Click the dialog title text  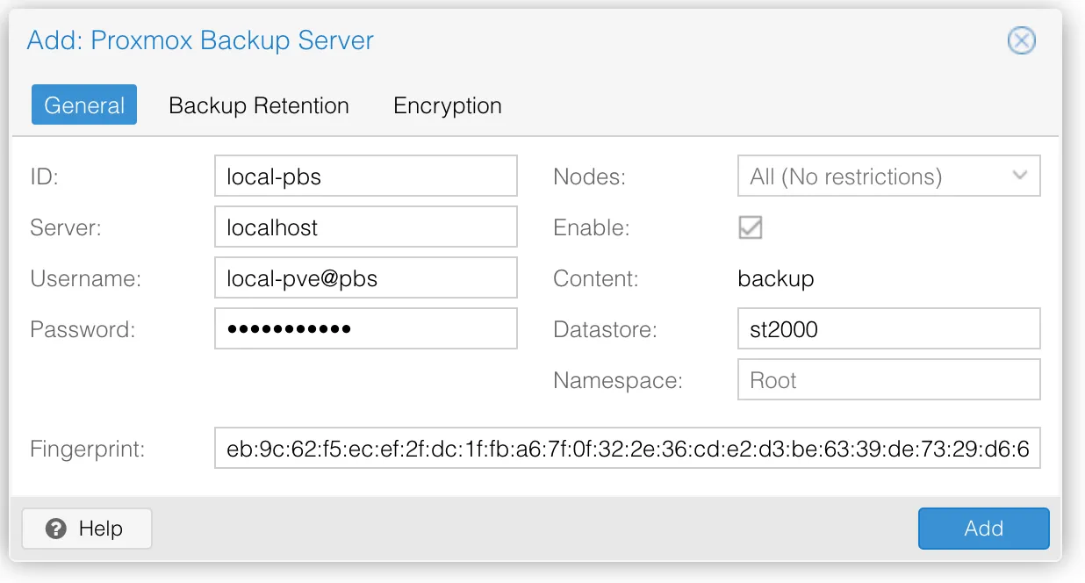(200, 40)
